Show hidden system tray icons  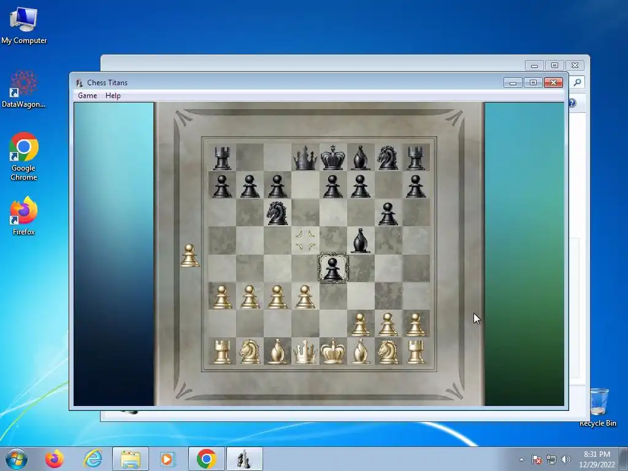[x=521, y=459]
